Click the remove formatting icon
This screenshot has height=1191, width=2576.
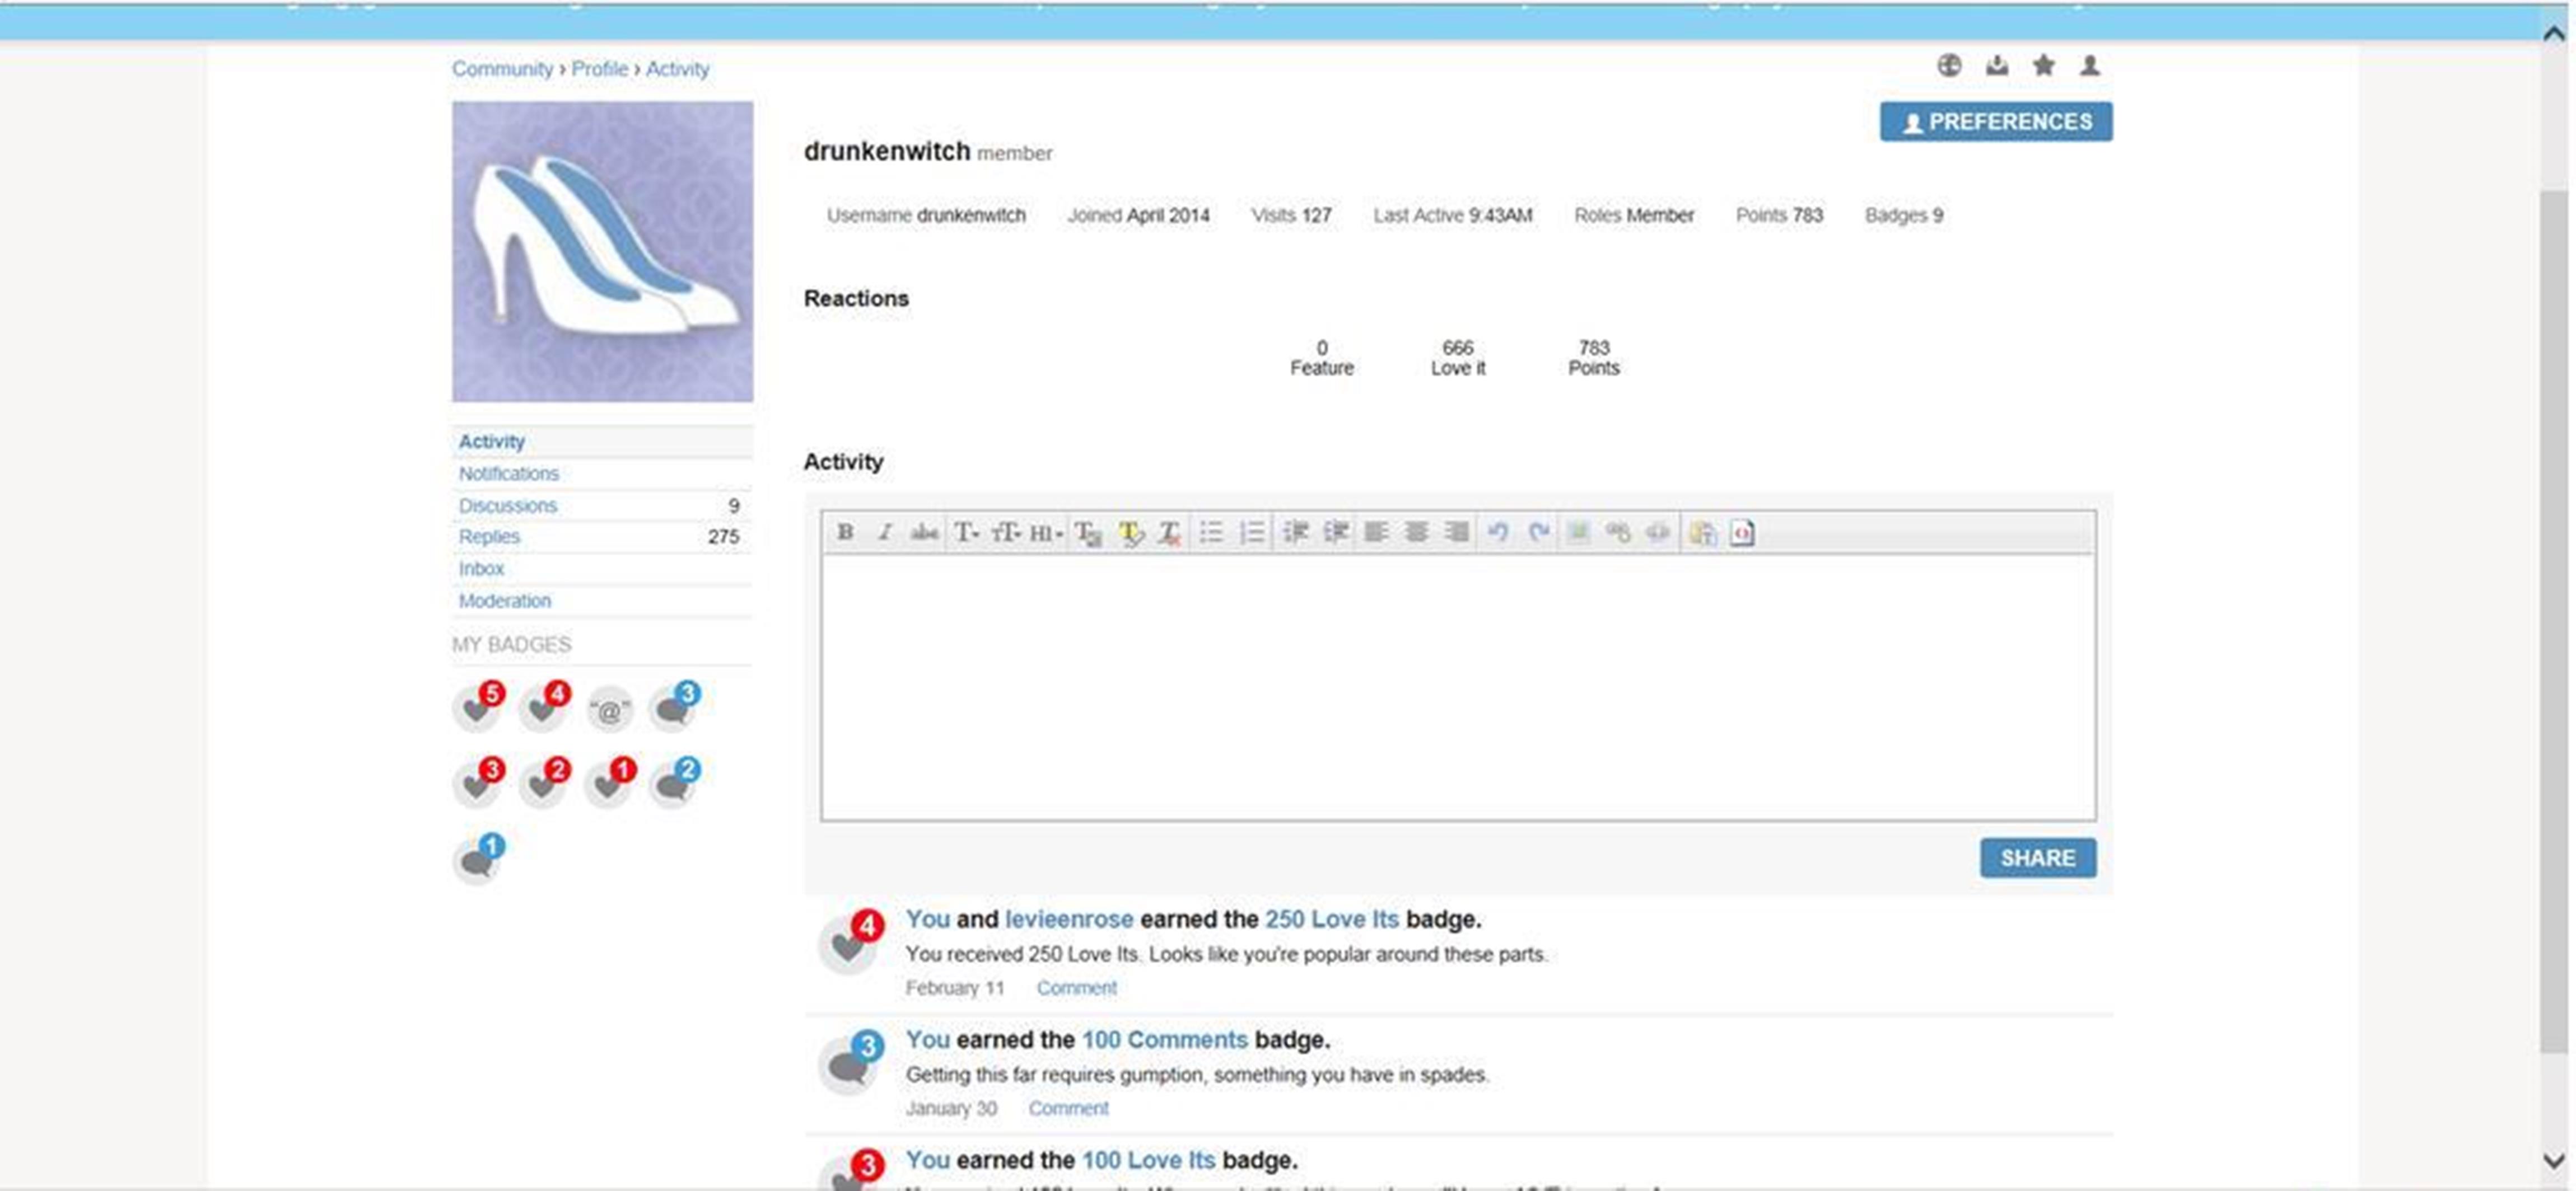click(1169, 533)
